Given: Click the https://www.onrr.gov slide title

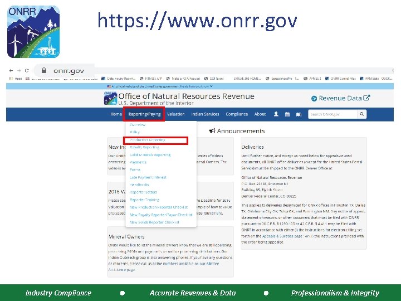Looking at the screenshot, I should click(x=197, y=21).
